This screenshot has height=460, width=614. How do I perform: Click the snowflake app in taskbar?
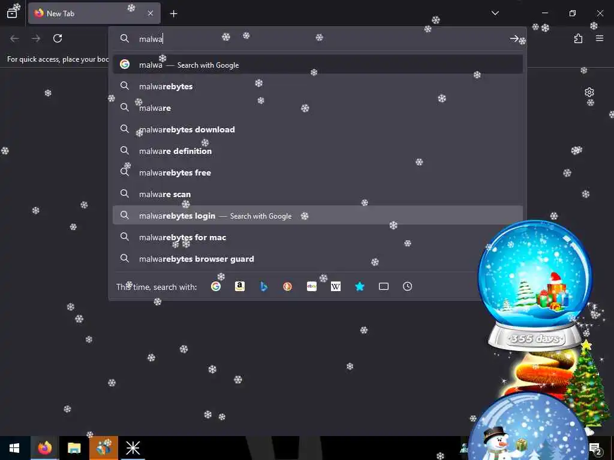(x=133, y=448)
